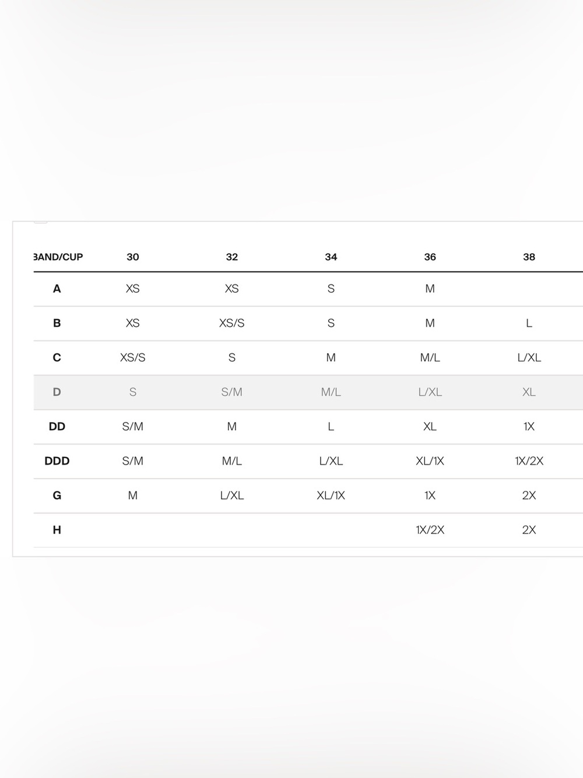Image resolution: width=583 pixels, height=778 pixels.
Task: Select the H cup row label
Action: tap(57, 529)
